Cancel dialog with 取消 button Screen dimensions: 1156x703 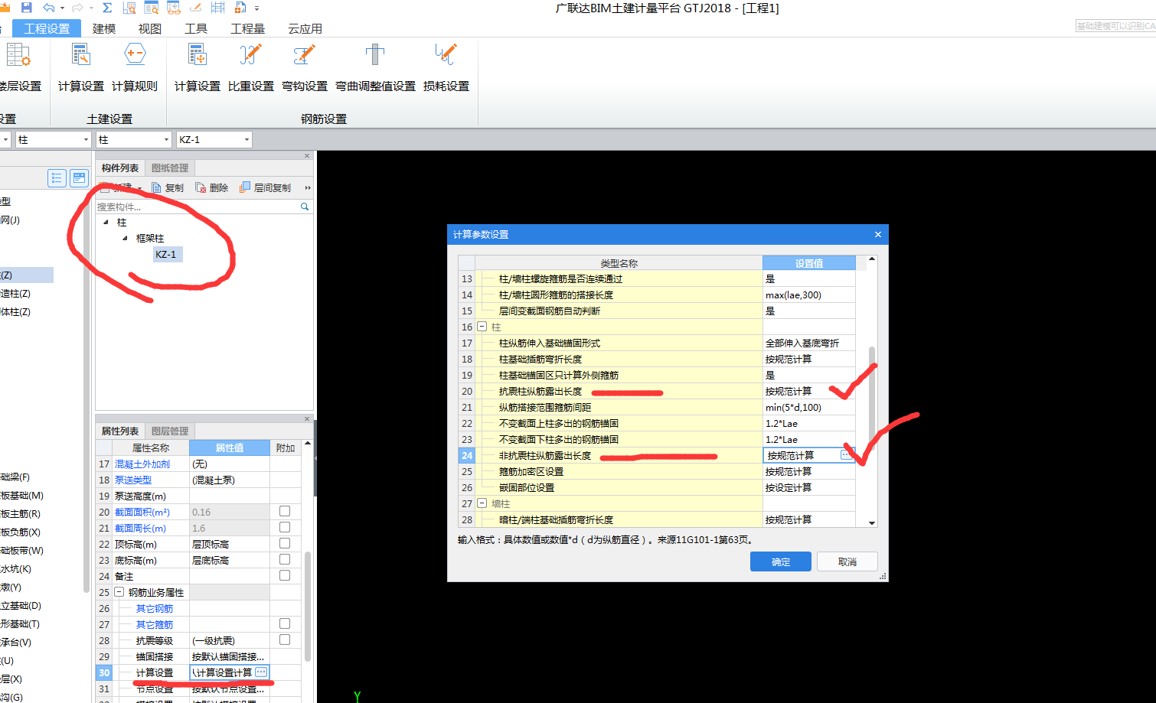(847, 561)
